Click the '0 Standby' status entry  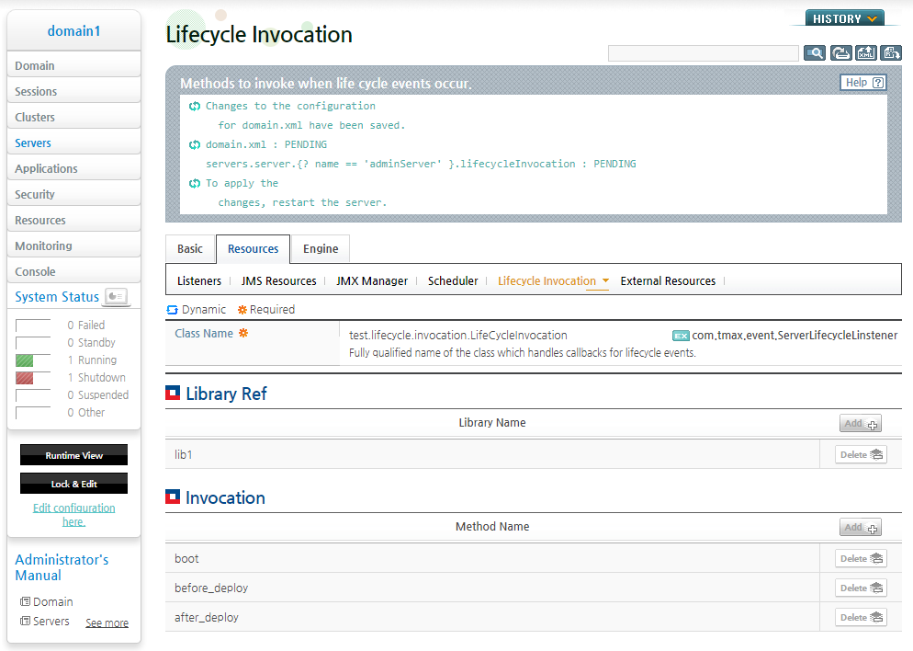92,342
